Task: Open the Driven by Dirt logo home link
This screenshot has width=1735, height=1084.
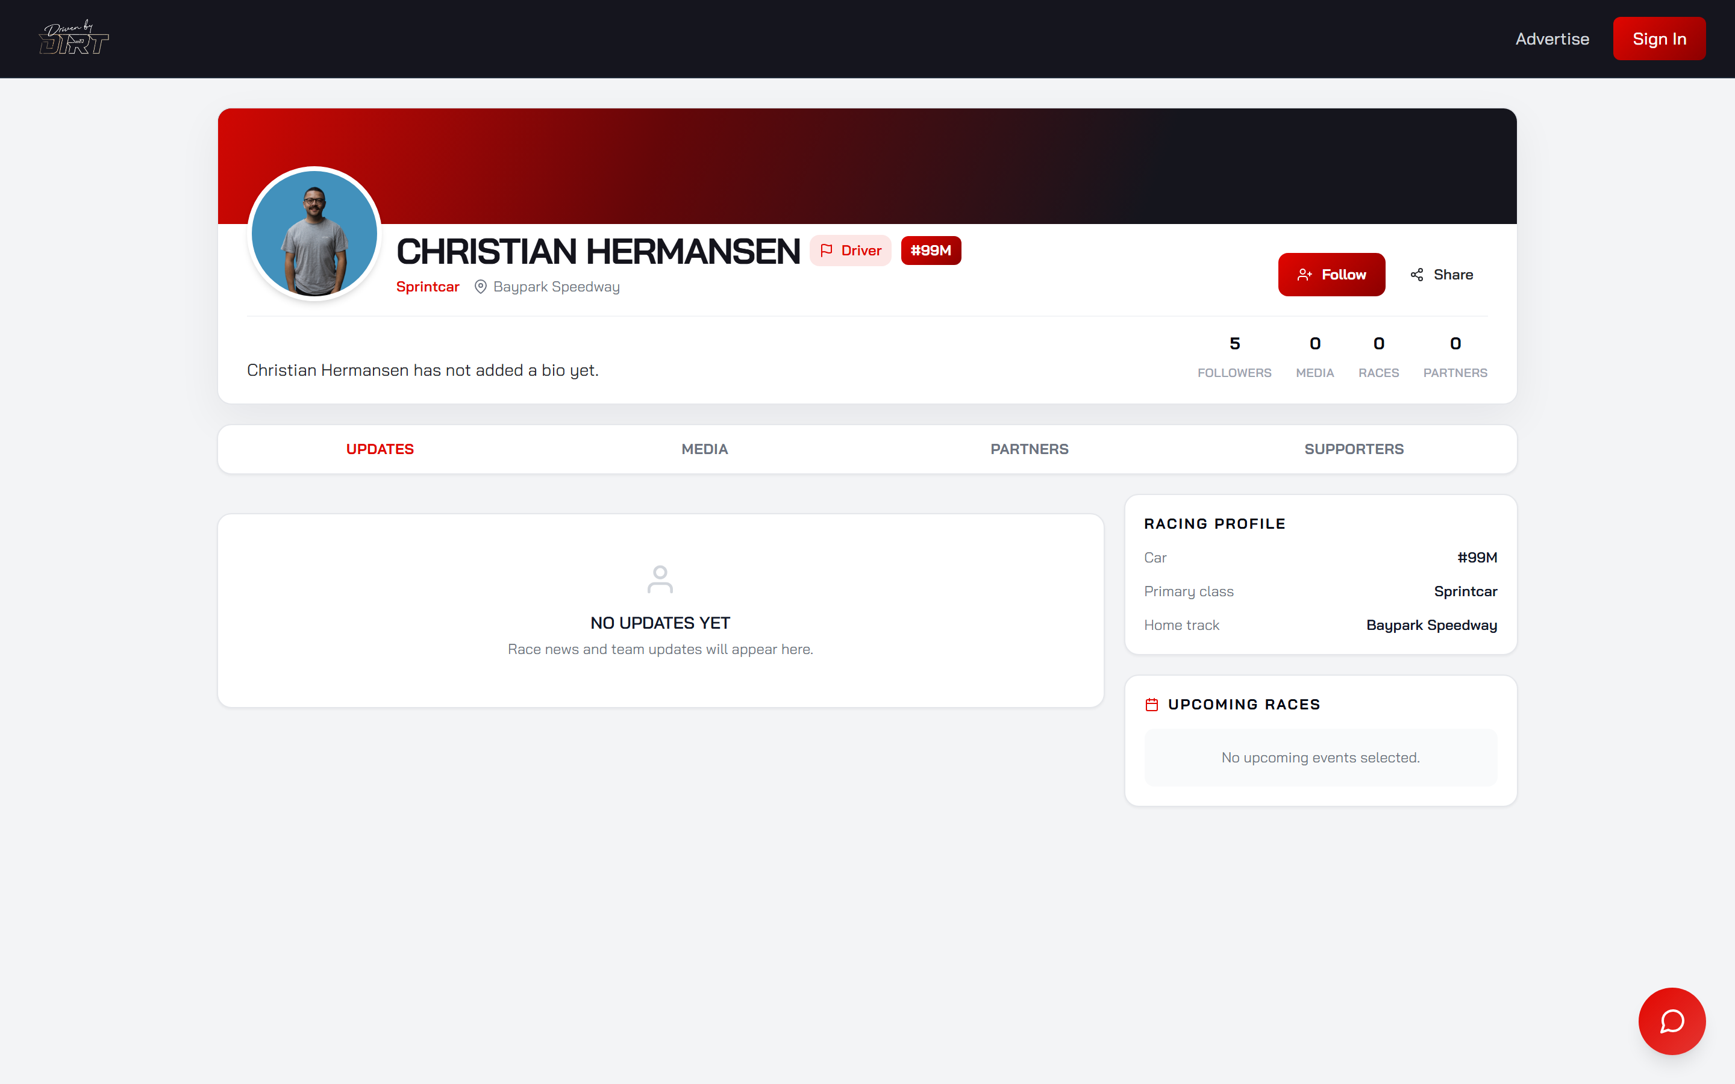Action: 74,38
